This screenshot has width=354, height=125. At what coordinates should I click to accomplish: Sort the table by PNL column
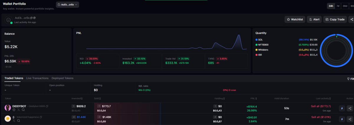[x=254, y=98]
